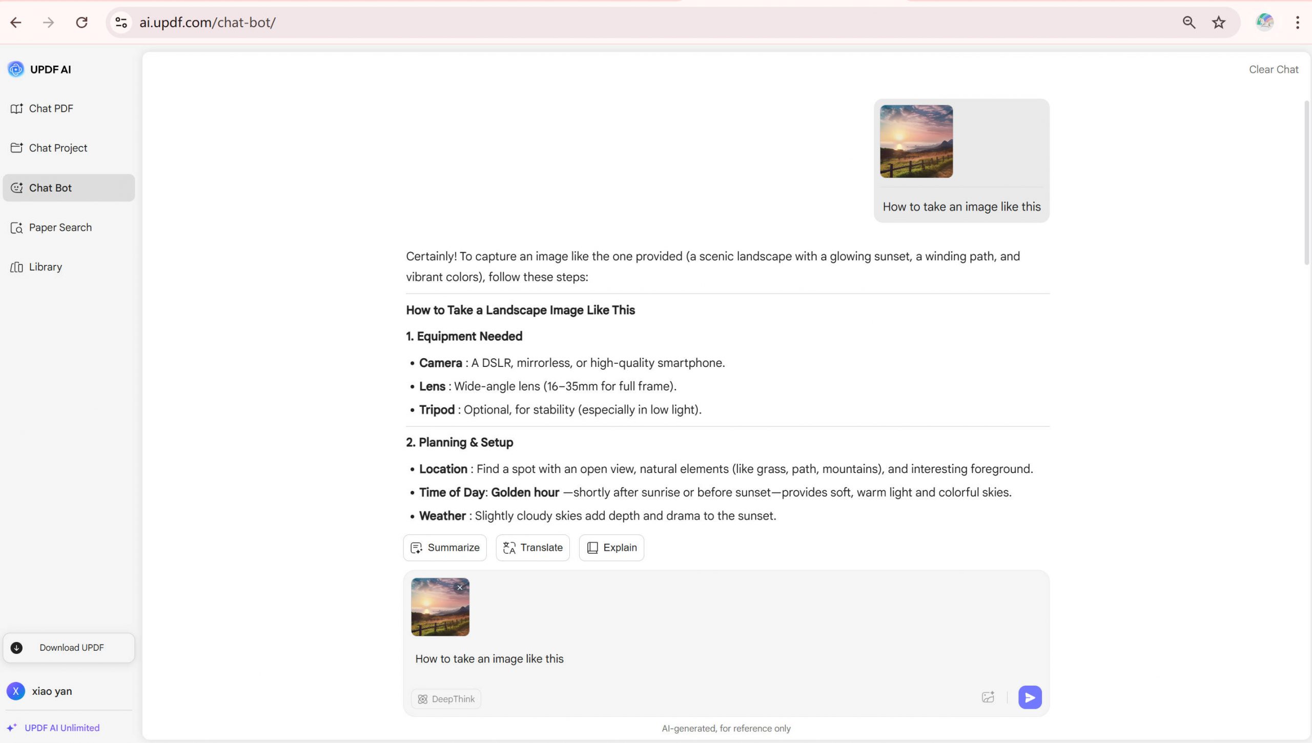This screenshot has height=743, width=1312.
Task: Reload the page with the refresh icon
Action: point(81,23)
